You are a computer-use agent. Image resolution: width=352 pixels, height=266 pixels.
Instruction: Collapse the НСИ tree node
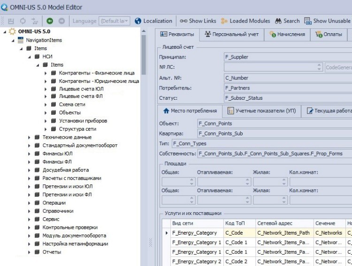pyautogui.click(x=30, y=57)
